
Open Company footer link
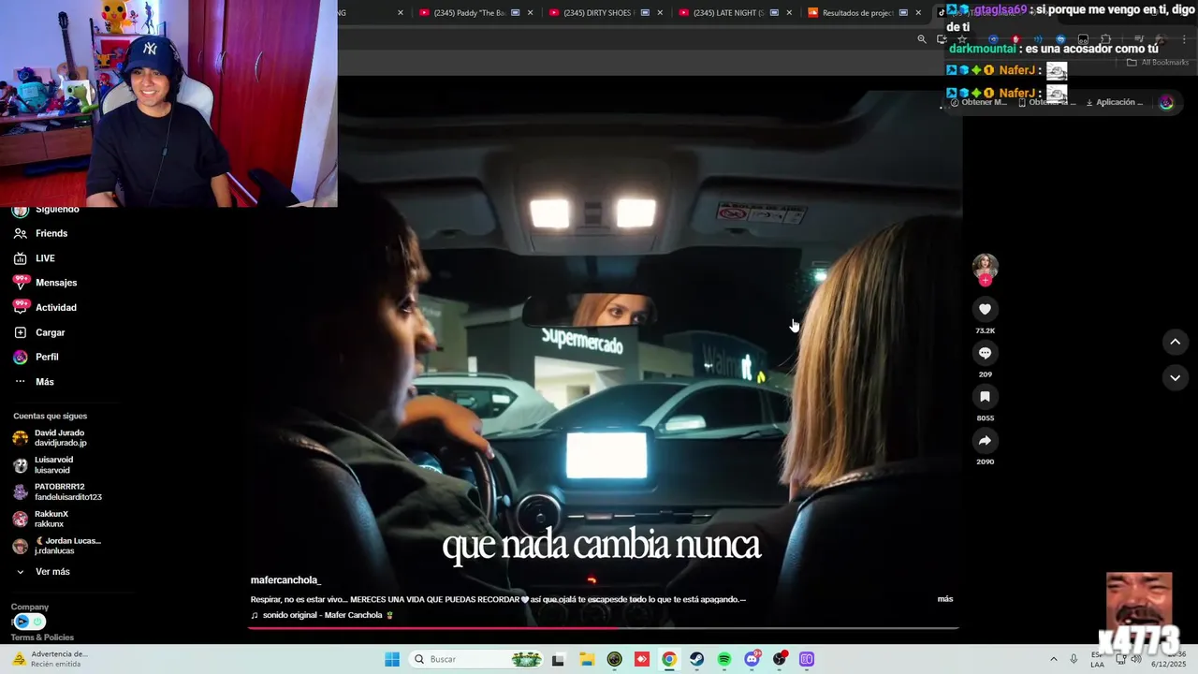tap(30, 607)
